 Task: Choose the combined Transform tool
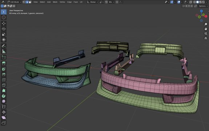[4, 39]
